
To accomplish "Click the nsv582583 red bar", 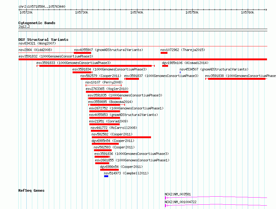I will coord(103,150).
